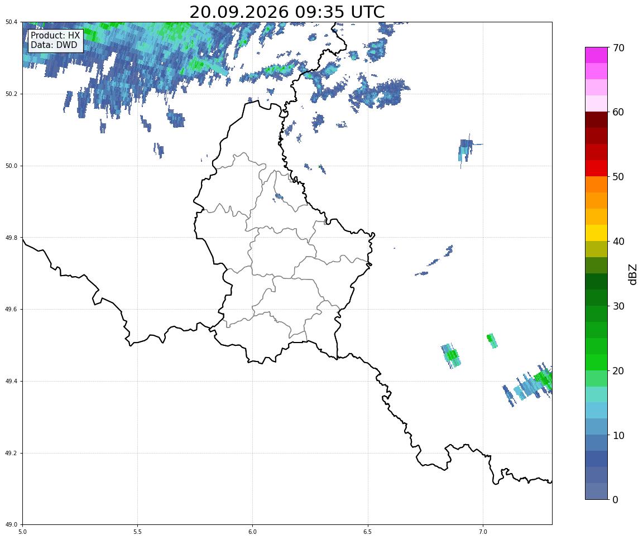Click the title 20.09.2026 09:35 UTC
This screenshot has width=643, height=540.
287,12
